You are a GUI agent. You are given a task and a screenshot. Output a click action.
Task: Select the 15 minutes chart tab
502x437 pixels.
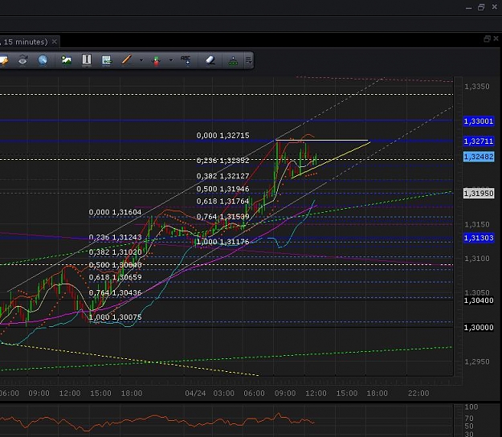pyautogui.click(x=26, y=42)
